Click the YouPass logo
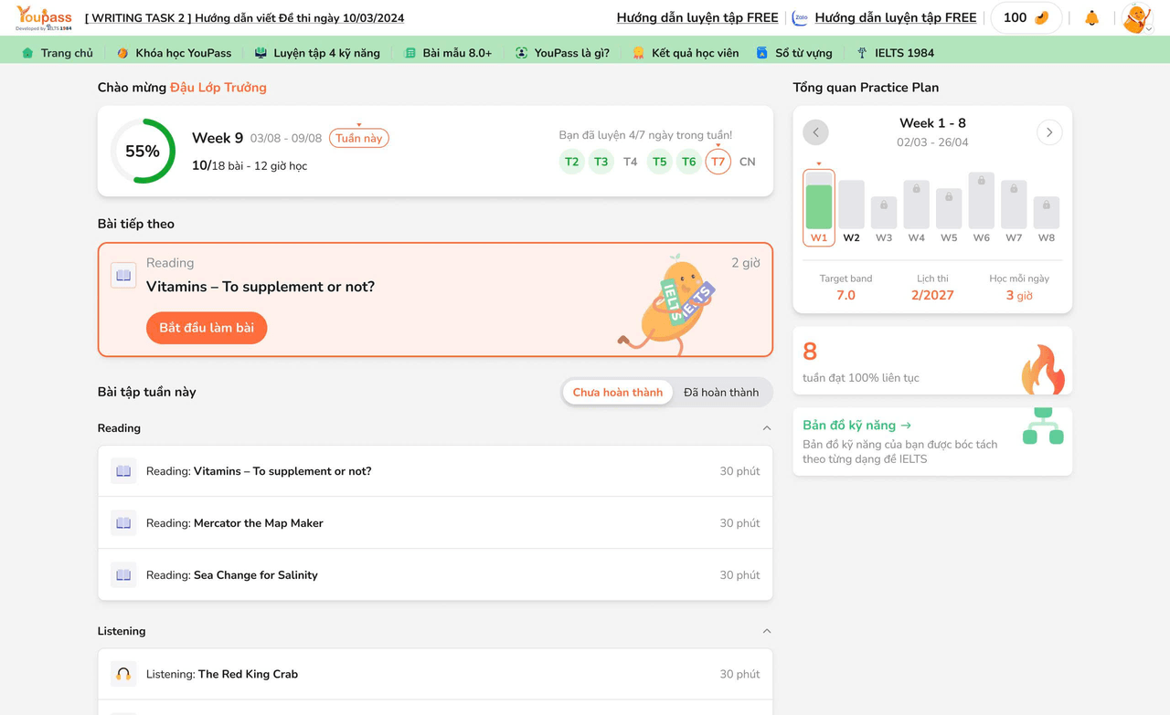This screenshot has height=715, width=1170. point(44,18)
